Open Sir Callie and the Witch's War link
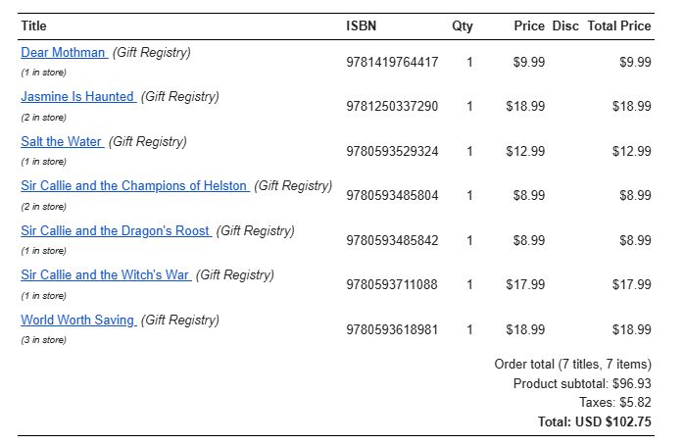This screenshot has height=445, width=684. click(x=106, y=274)
